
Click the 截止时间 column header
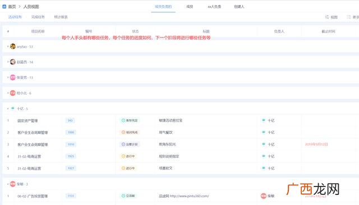click(328, 31)
